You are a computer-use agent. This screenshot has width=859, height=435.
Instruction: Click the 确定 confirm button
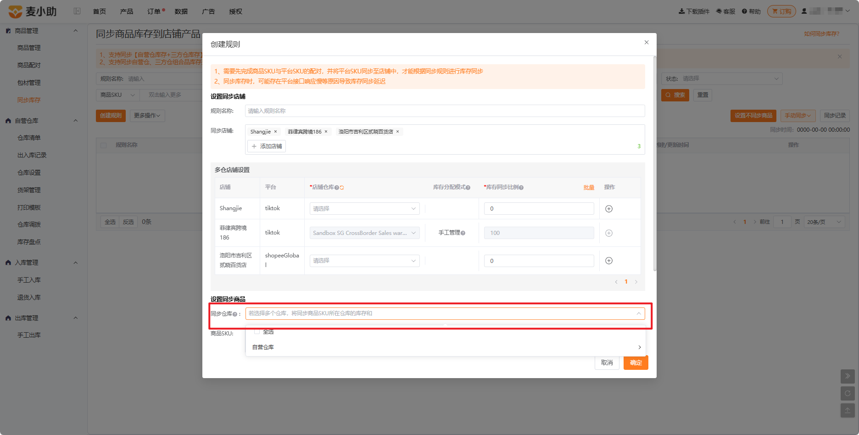[x=636, y=362]
